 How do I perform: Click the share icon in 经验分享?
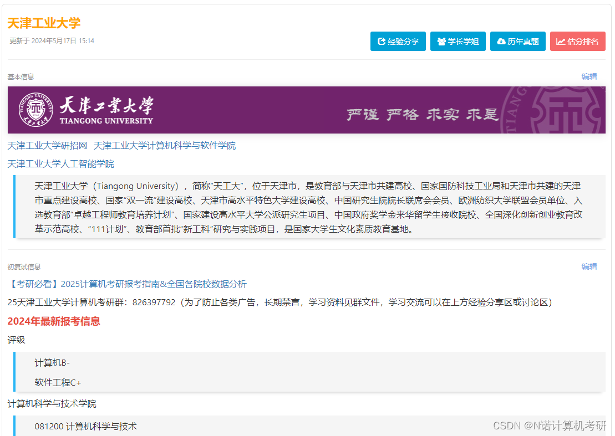[x=381, y=42]
